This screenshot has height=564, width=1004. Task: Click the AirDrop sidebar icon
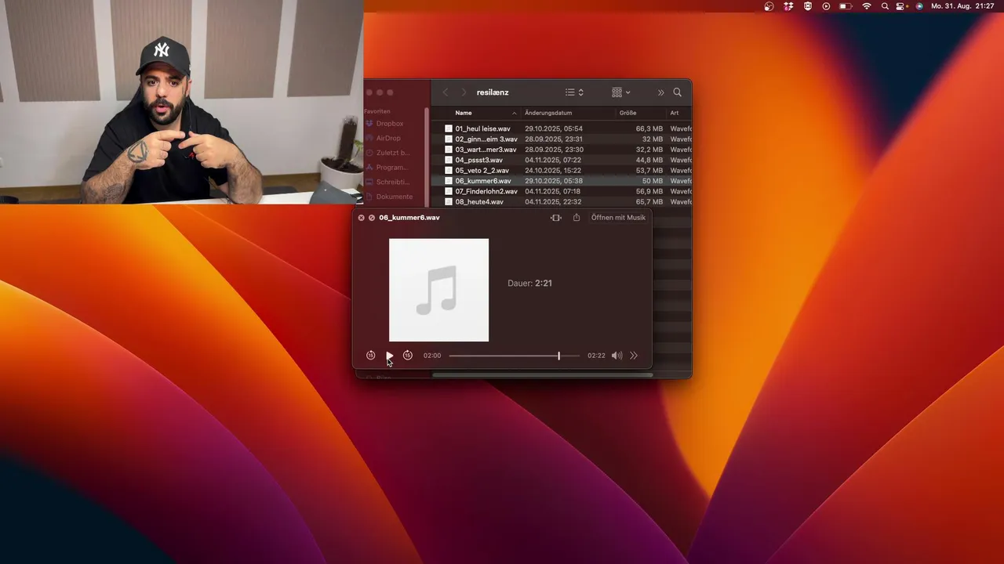point(369,138)
